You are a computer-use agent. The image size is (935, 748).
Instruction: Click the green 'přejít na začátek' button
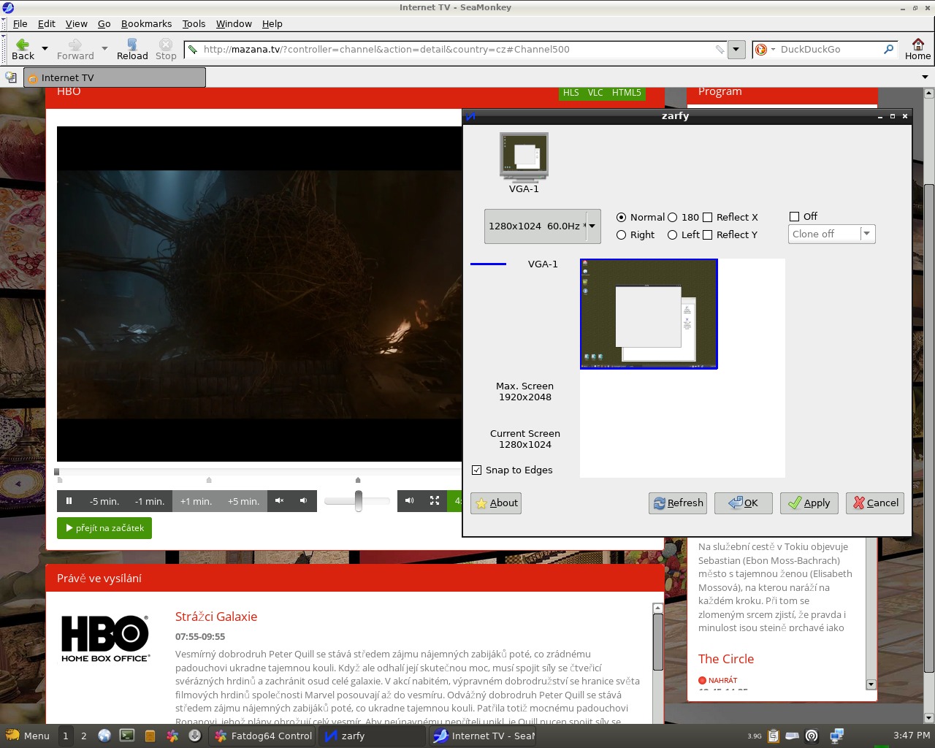(104, 528)
